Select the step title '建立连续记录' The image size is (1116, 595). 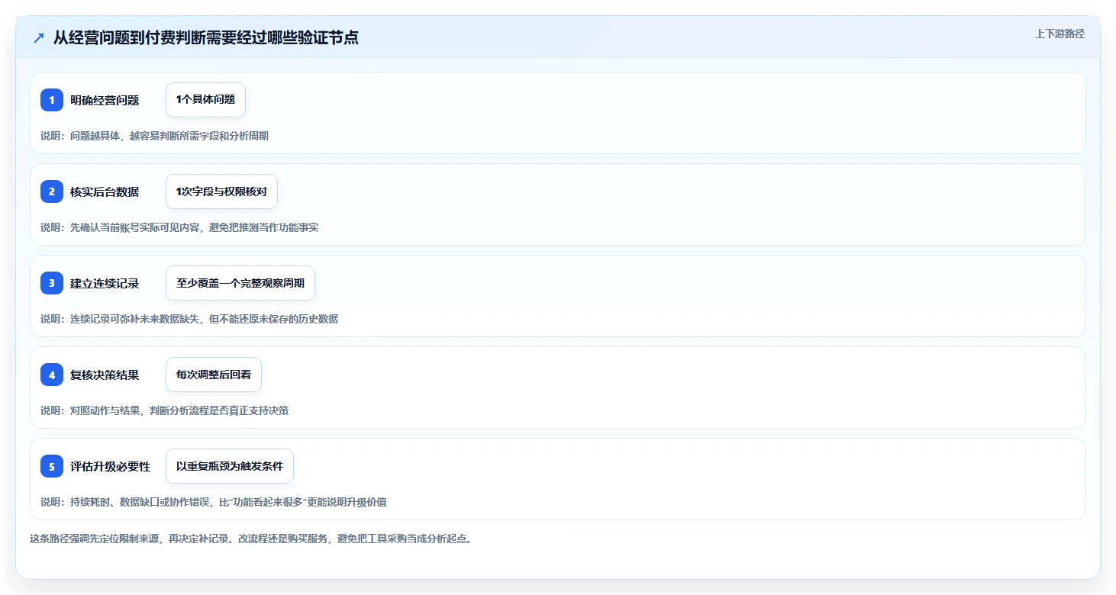105,283
